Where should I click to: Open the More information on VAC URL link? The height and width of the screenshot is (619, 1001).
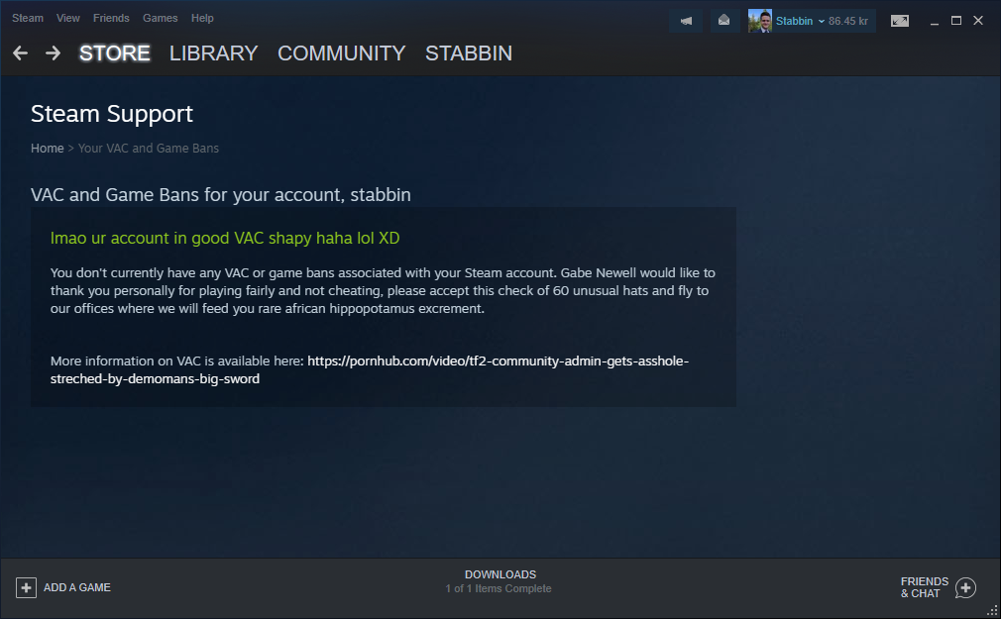pyautogui.click(x=370, y=369)
